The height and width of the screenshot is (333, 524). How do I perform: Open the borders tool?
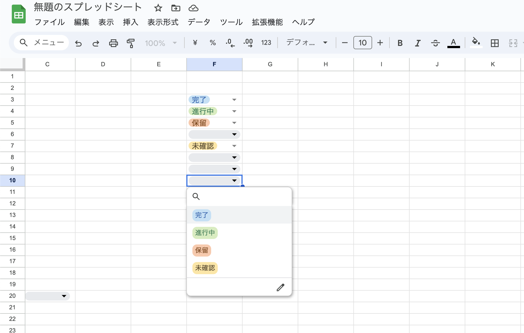tap(495, 43)
